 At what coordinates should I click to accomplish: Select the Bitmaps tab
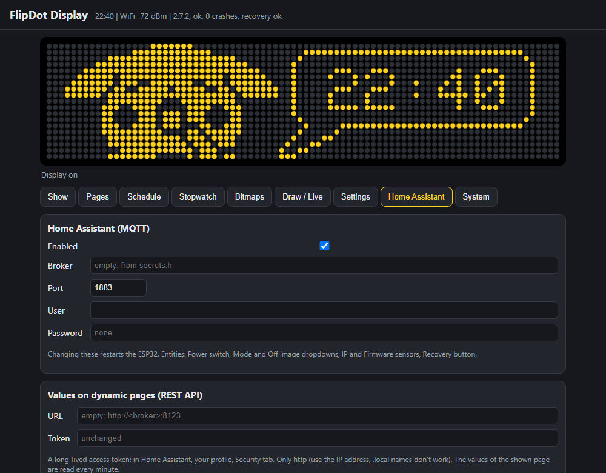point(250,197)
